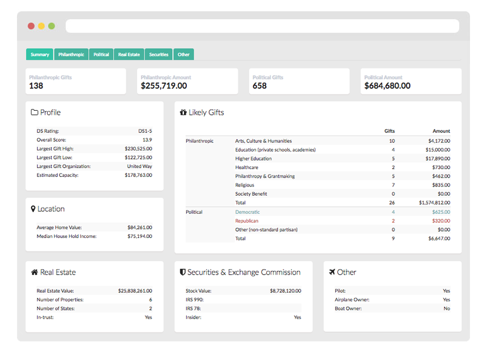This screenshot has height=355, width=487.
Task: Select the Republican link
Action: [246, 220]
